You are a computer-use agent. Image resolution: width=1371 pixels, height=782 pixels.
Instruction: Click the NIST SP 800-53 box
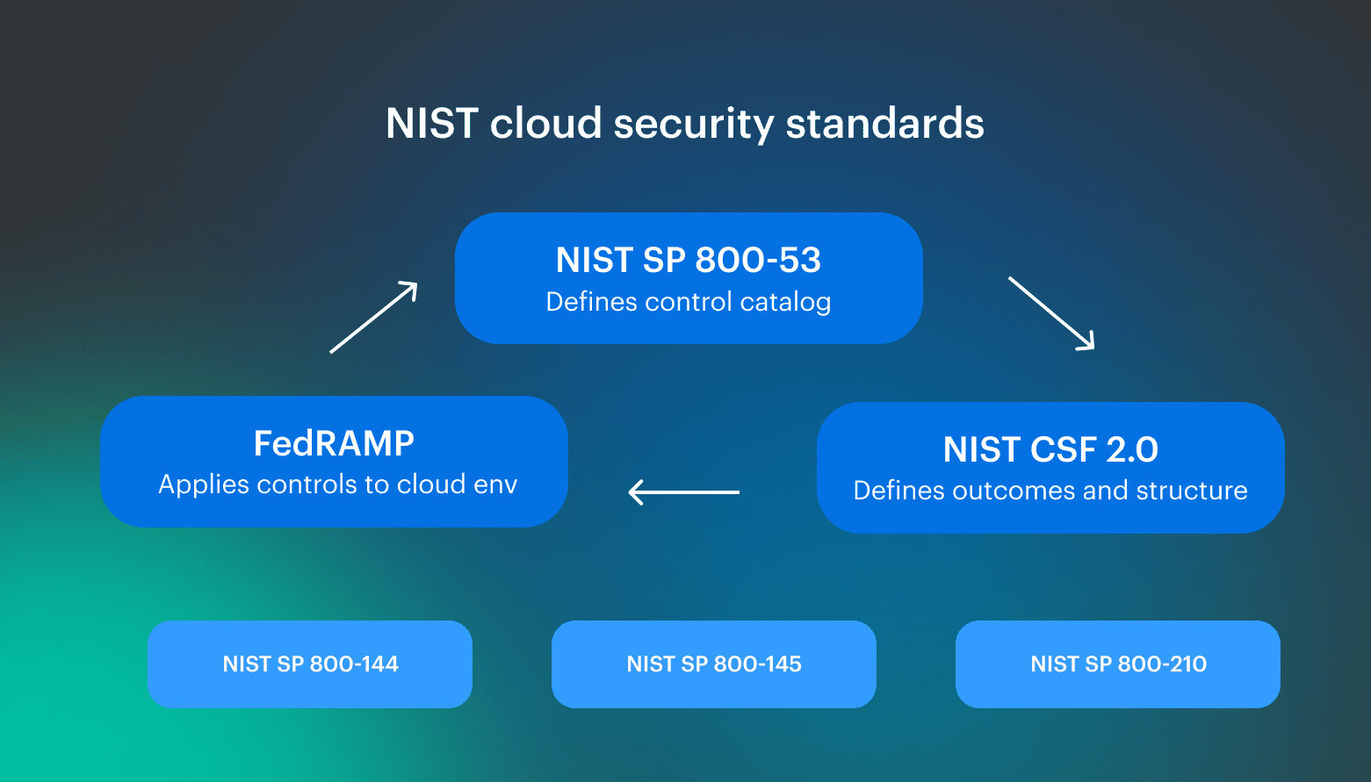tap(689, 278)
